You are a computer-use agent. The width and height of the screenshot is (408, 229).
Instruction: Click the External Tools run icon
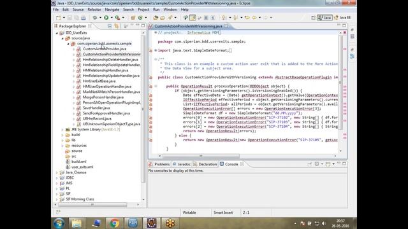(117, 18)
